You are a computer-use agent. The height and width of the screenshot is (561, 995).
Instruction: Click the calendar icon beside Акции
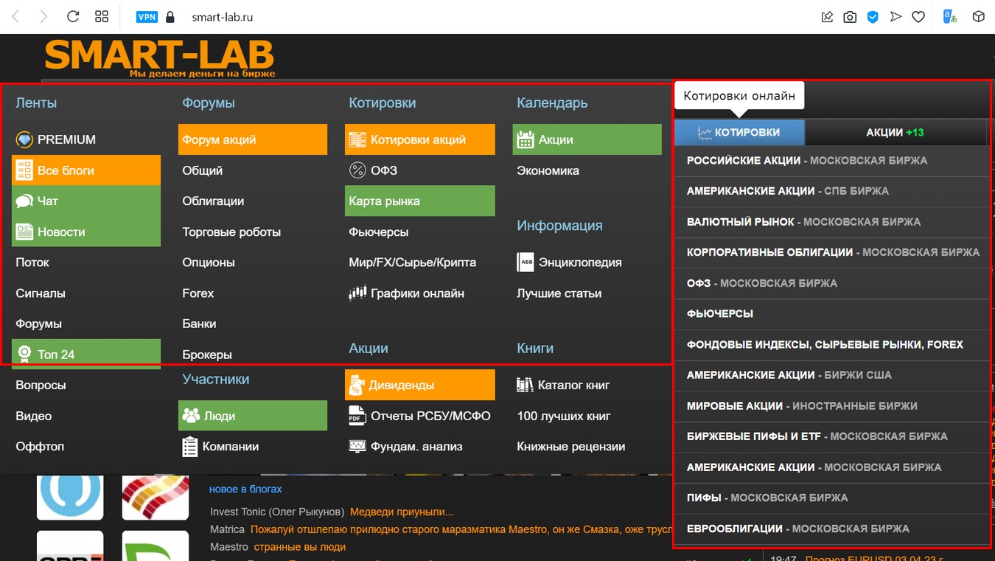tap(526, 139)
